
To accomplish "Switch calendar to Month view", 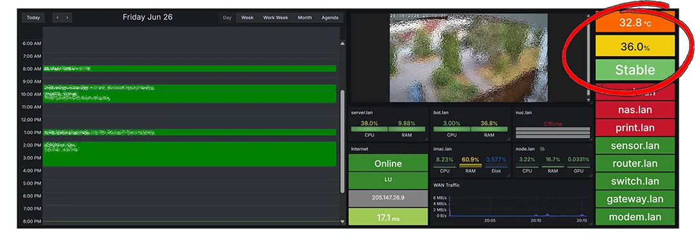I will [304, 18].
